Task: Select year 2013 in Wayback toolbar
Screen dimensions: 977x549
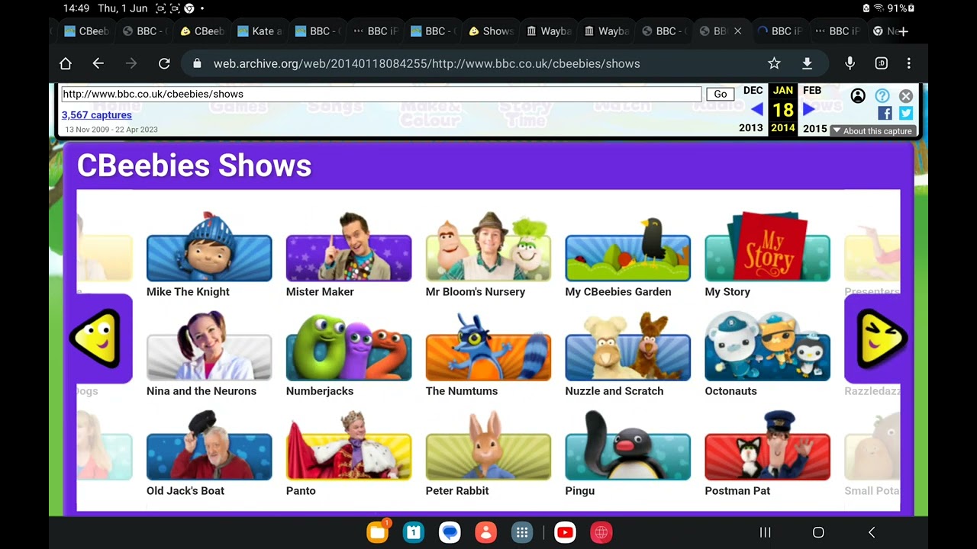Action: 751,128
